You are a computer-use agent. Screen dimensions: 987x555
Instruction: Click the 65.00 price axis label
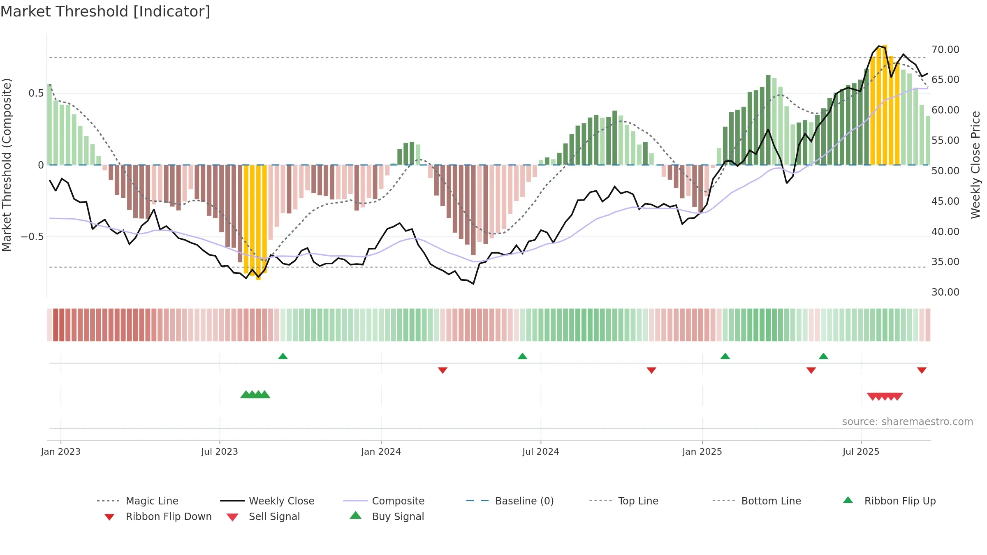point(945,80)
